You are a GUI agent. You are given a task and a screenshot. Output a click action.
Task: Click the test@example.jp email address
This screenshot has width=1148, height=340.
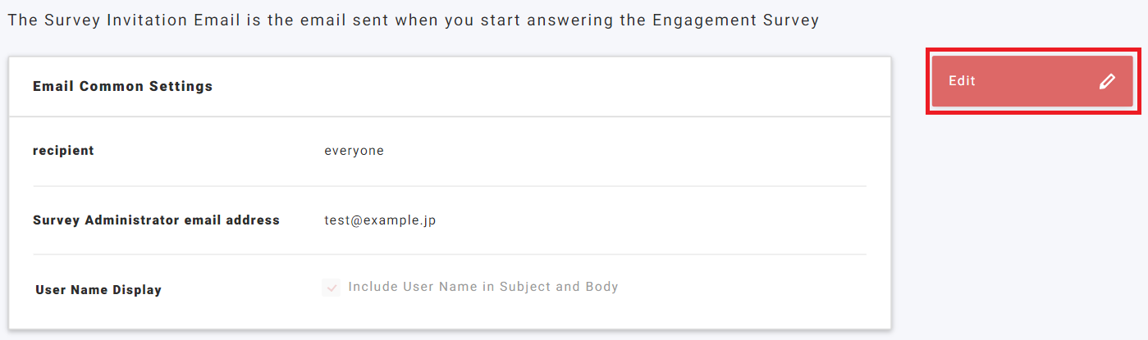tap(380, 220)
